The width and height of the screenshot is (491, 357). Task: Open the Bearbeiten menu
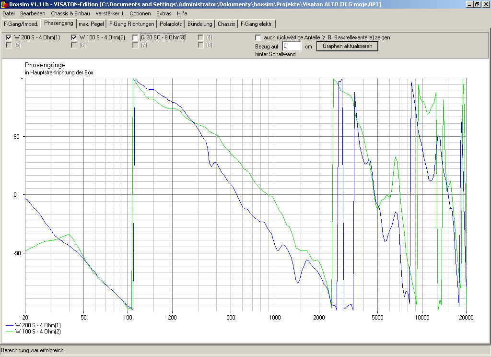(x=33, y=13)
